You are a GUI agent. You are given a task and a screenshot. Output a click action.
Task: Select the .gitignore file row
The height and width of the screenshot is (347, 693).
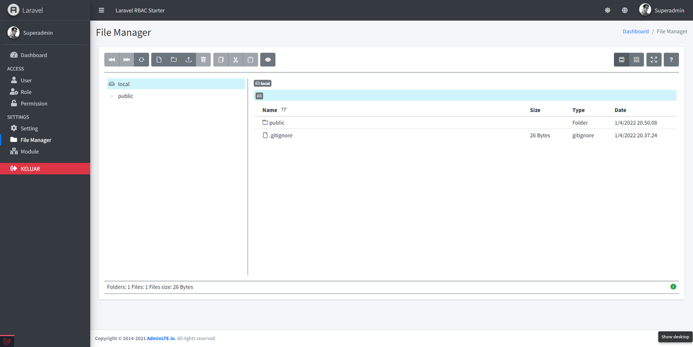pos(465,135)
